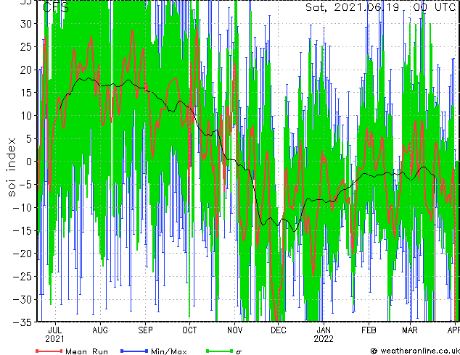Click the y-axis value -25
The width and height of the screenshot is (460, 355).
point(22,276)
